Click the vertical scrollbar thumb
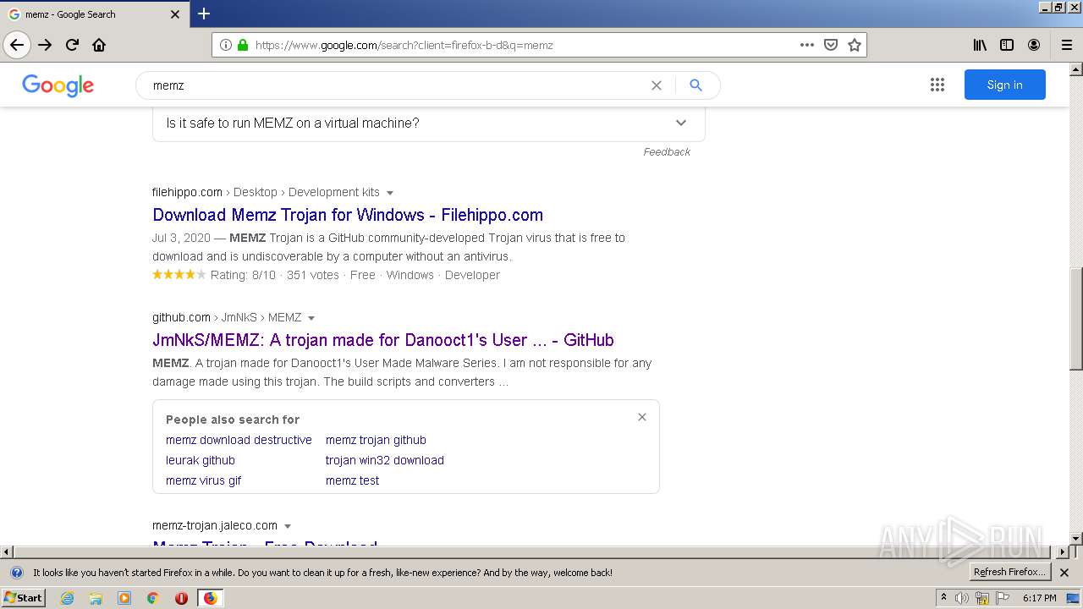This screenshot has height=609, width=1083. [x=1076, y=319]
